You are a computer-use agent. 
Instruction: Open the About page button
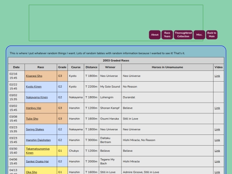pos(155,35)
